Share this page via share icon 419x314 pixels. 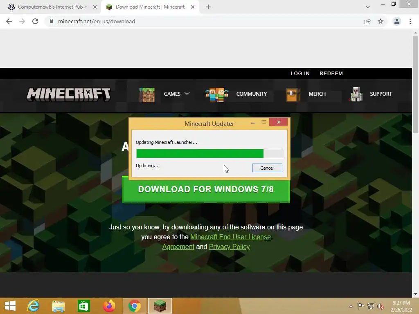(x=367, y=21)
